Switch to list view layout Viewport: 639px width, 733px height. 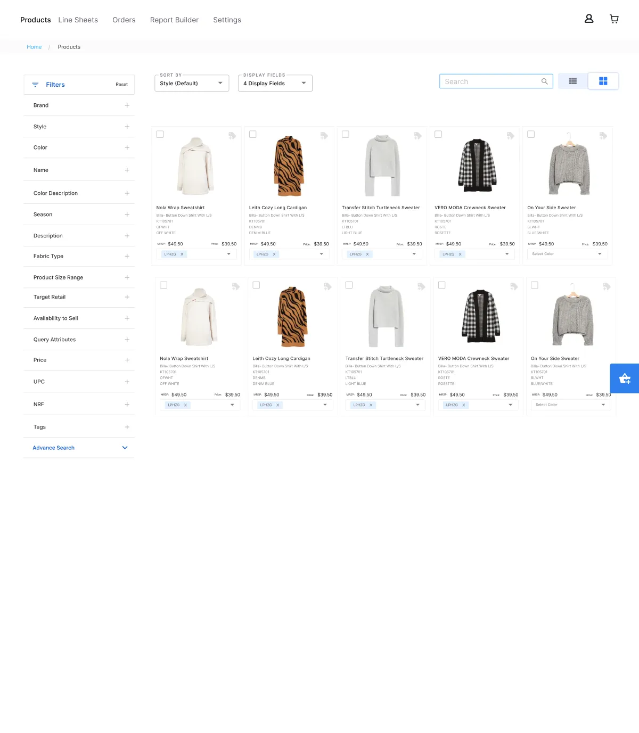point(573,81)
